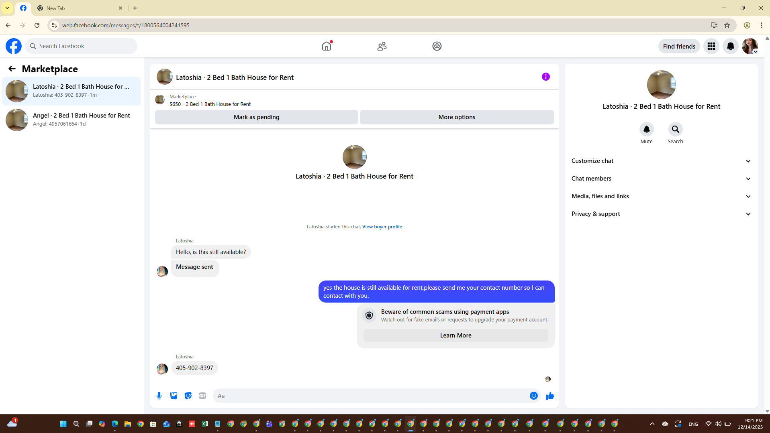Click the 405-902-8397 message bubble

point(194,368)
